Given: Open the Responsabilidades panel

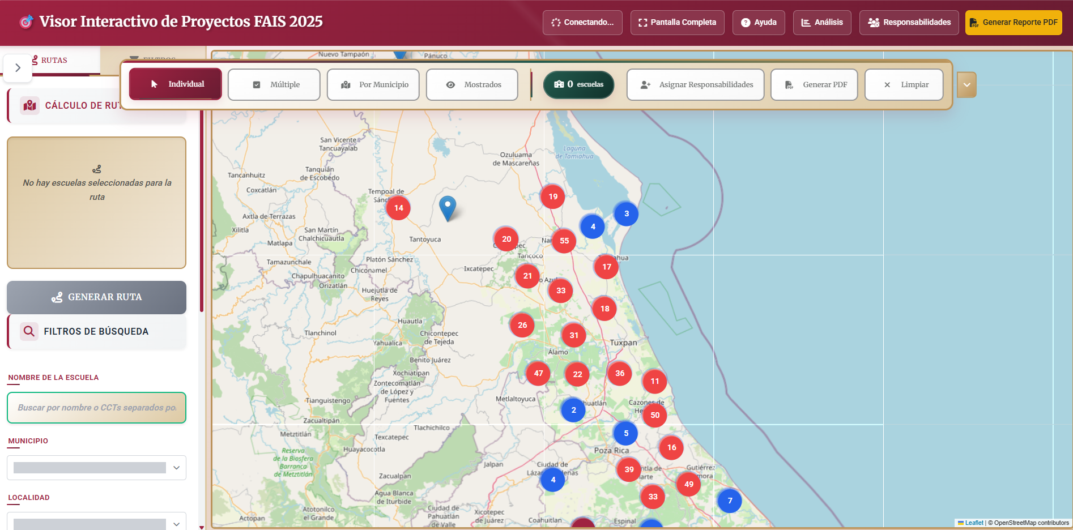Looking at the screenshot, I should [x=909, y=23].
